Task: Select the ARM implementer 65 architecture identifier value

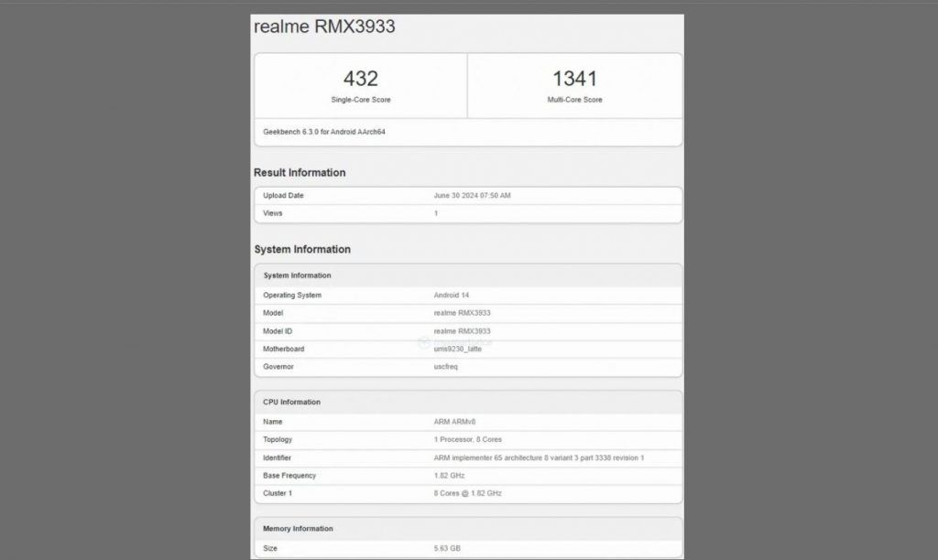Action: click(x=539, y=458)
